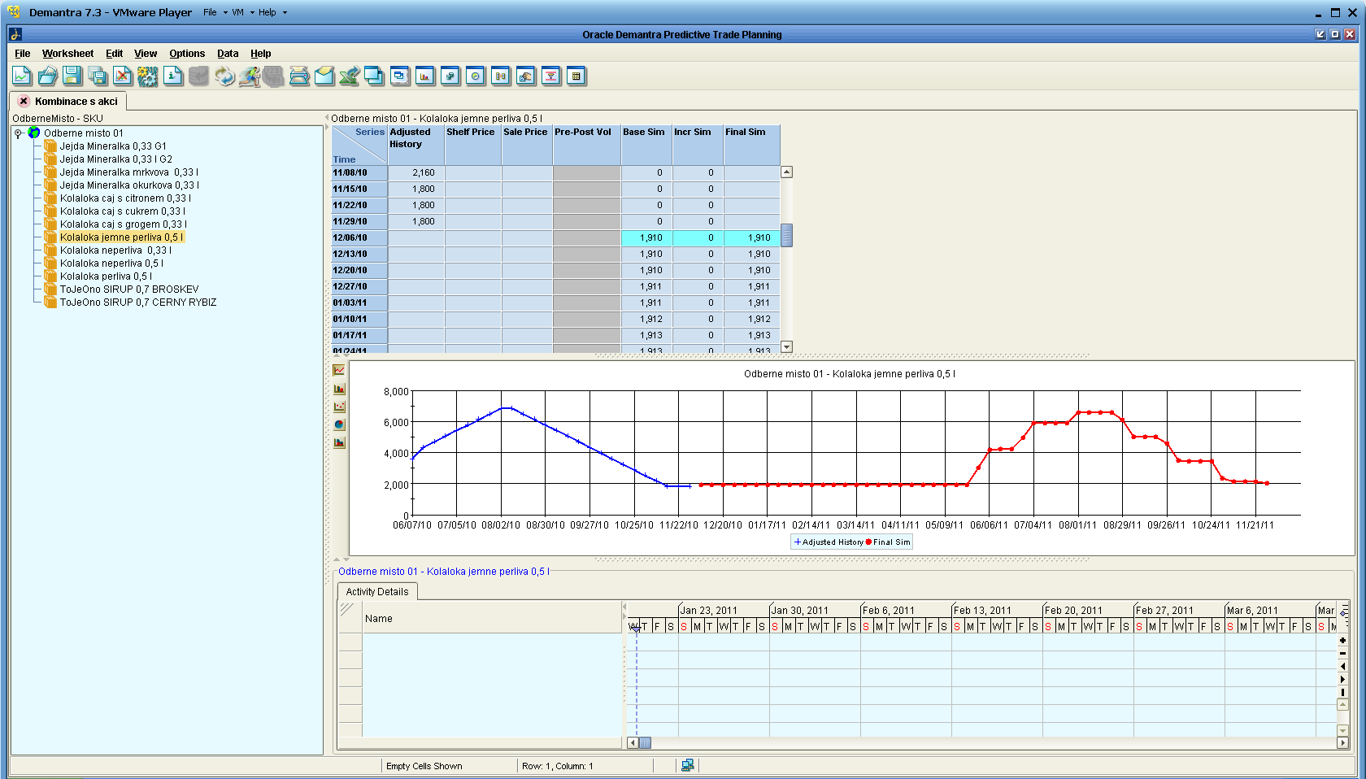
Task: Click the funnel filter toolbar icon
Action: click(x=551, y=76)
